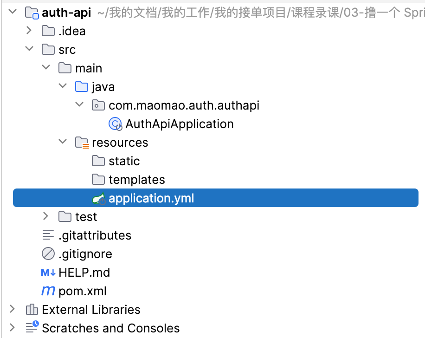Expand the test folder
Viewport: 425px width, 338px height.
[x=46, y=217]
